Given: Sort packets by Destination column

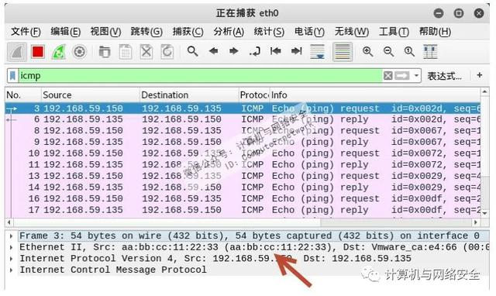Looking at the screenshot, I should coord(189,95).
